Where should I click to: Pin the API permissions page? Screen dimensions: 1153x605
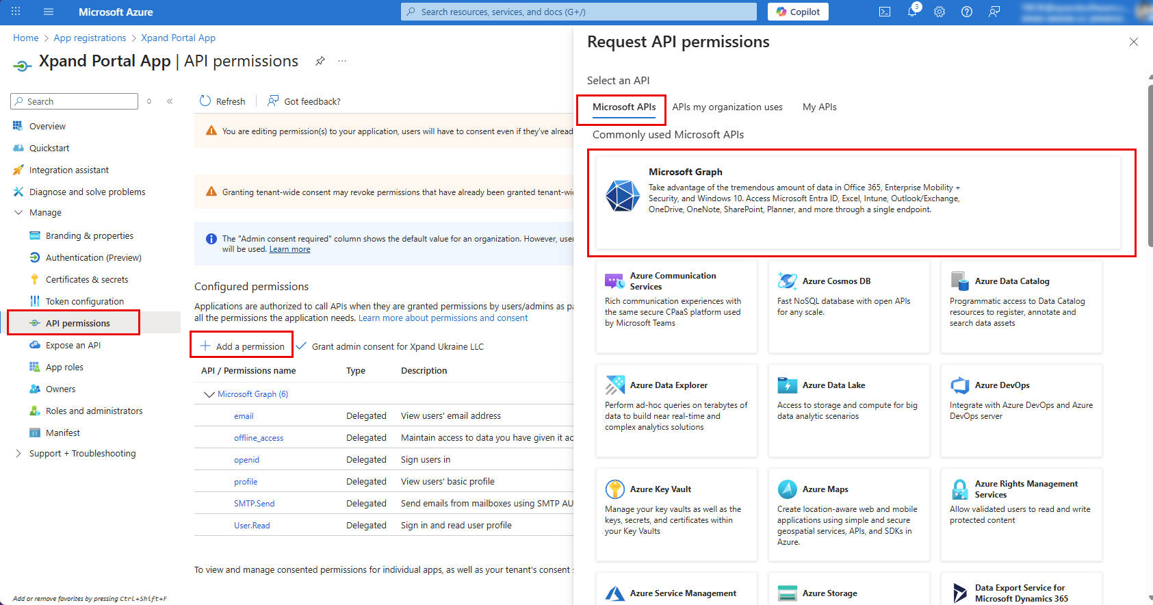pyautogui.click(x=320, y=61)
